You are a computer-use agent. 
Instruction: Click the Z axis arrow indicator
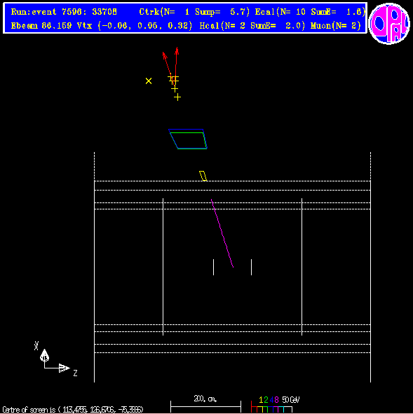64,368
